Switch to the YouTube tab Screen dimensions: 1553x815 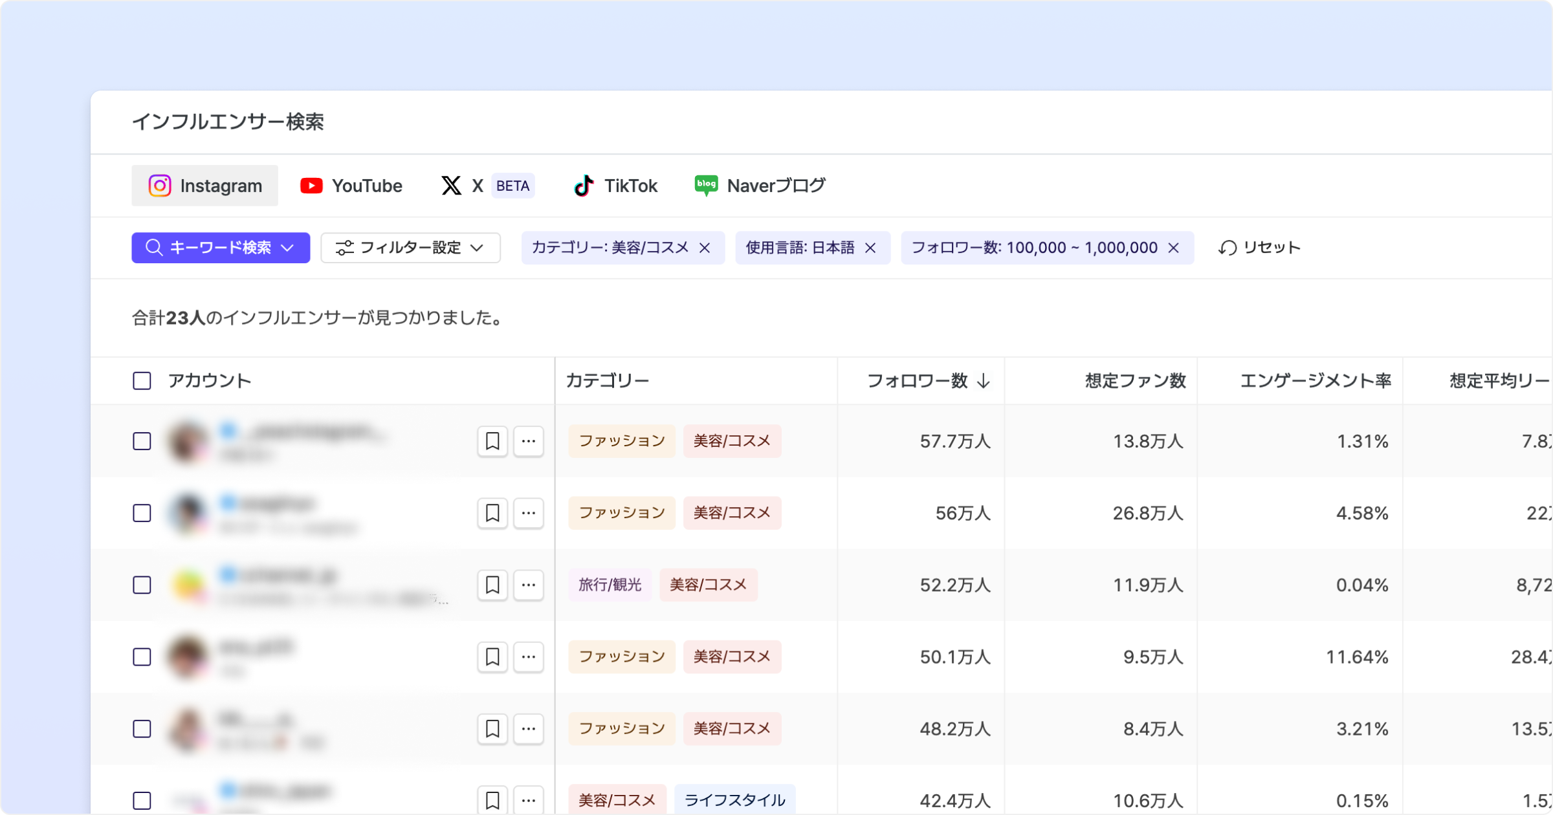(351, 186)
